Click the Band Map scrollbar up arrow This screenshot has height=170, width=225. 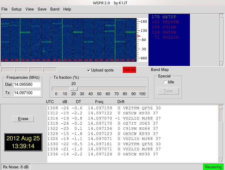[x=221, y=16]
